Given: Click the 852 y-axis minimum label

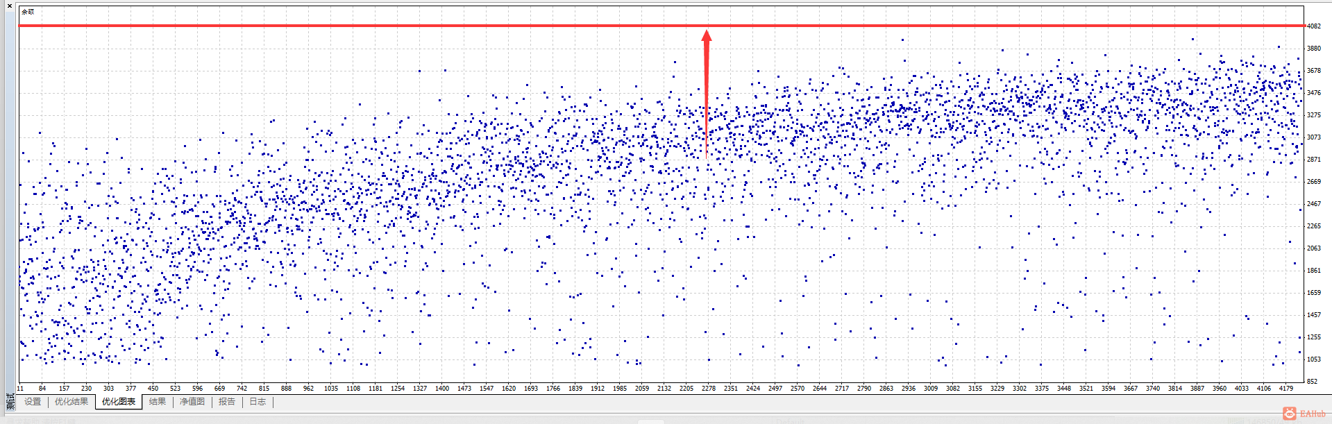Looking at the screenshot, I should pos(1312,382).
